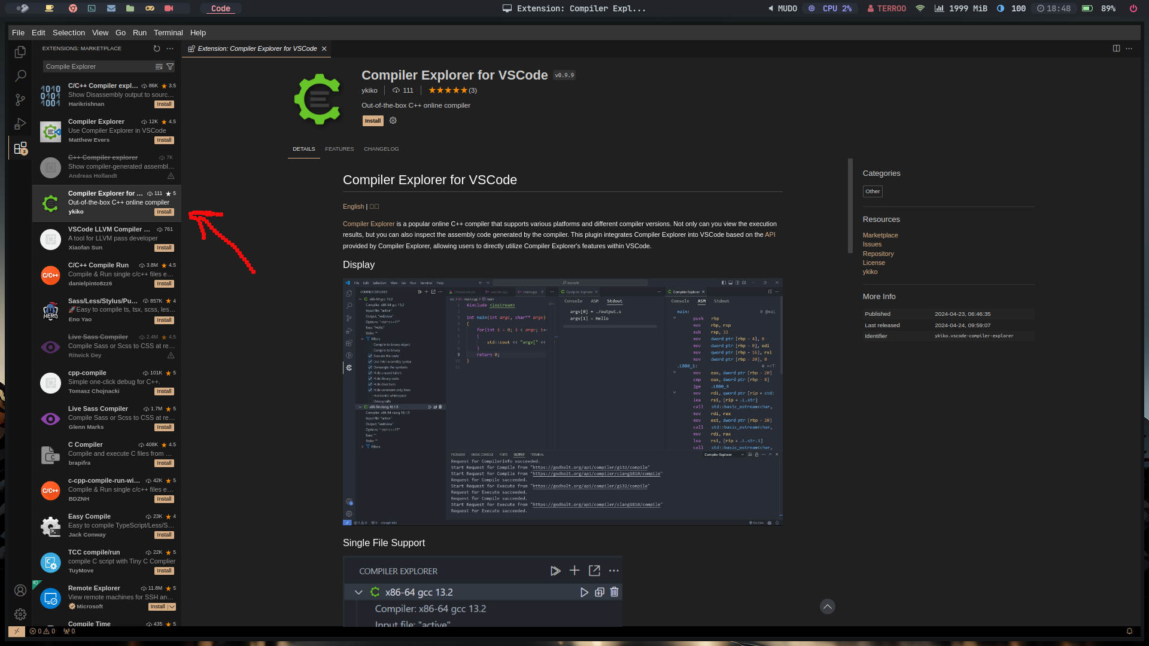Expand the x86-64 gcc 13.2 compiler dropdown
Viewport: 1149px width, 646px height.
point(358,592)
